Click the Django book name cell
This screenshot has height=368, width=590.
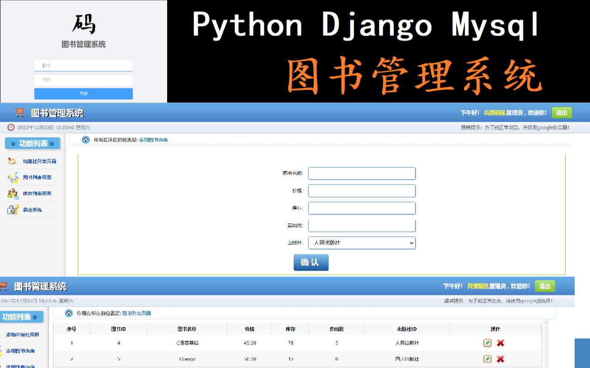tap(187, 359)
